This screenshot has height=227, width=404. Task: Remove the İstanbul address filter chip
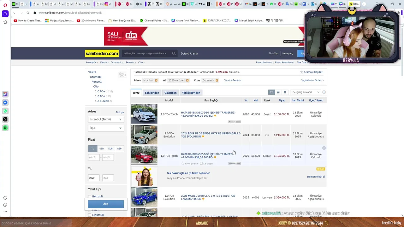[x=156, y=80]
